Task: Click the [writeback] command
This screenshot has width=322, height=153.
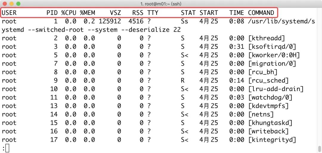Action: click(268, 131)
